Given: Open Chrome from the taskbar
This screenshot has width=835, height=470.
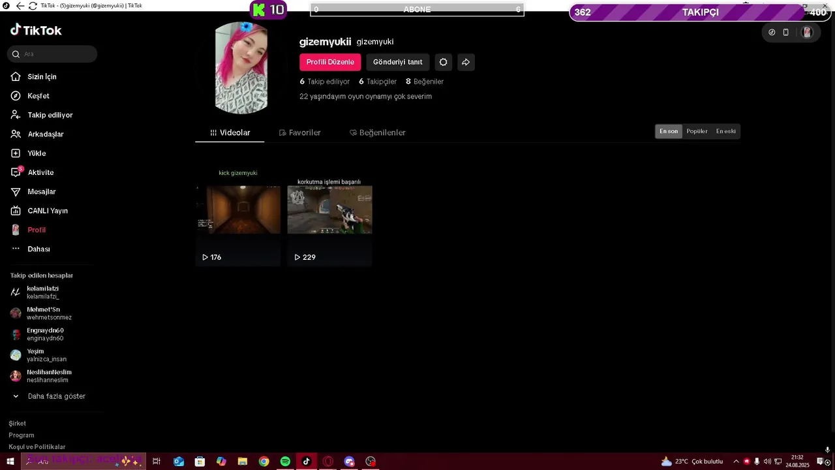Looking at the screenshot, I should (x=264, y=462).
